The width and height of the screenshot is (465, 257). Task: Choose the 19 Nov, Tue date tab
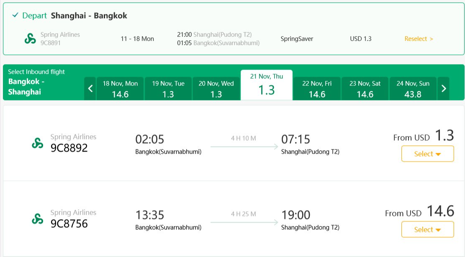pyautogui.click(x=168, y=88)
